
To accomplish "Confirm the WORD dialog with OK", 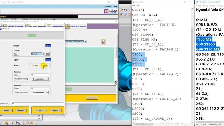I will (x=40, y=110).
